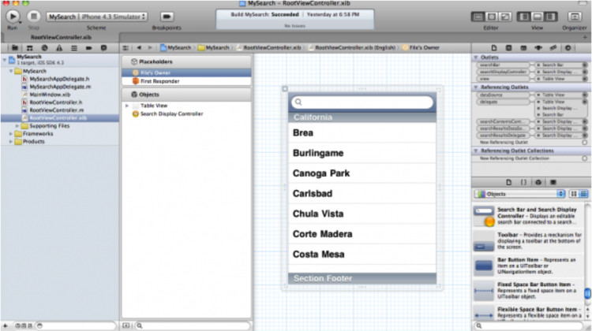Click the Stop button in the toolbar
Viewport: 592px width, 331px height.
(x=34, y=17)
